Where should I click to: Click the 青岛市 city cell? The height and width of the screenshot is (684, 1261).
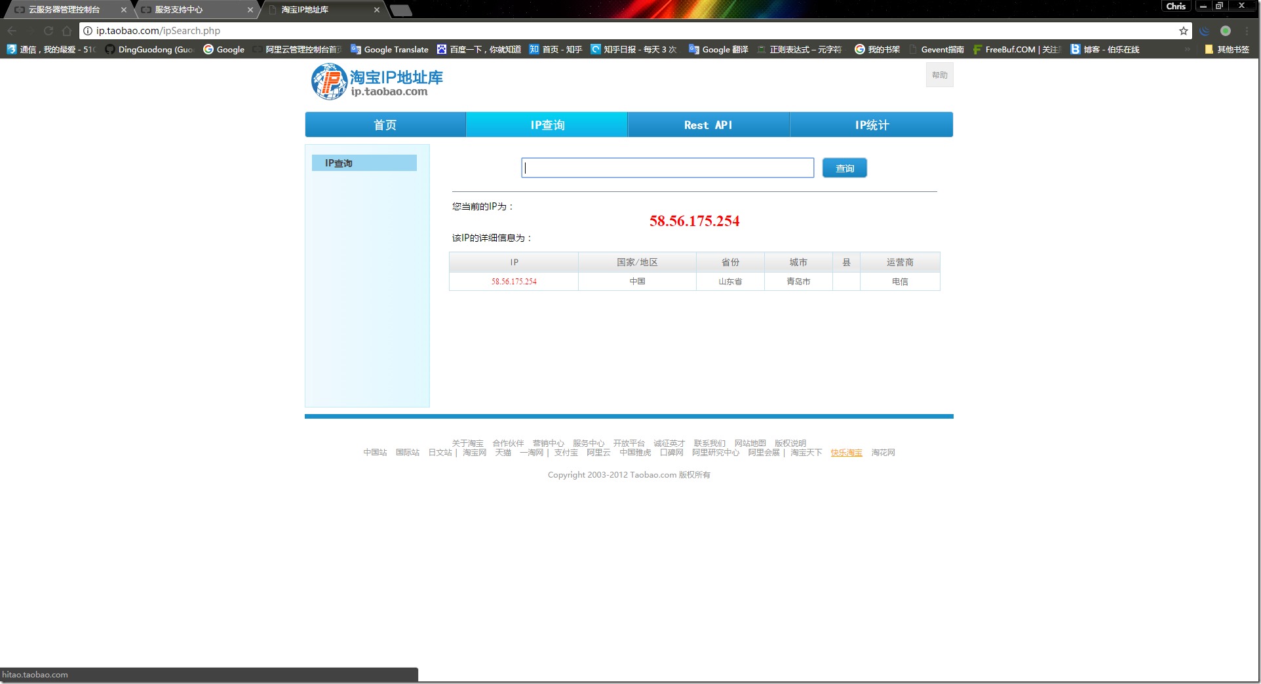click(798, 281)
